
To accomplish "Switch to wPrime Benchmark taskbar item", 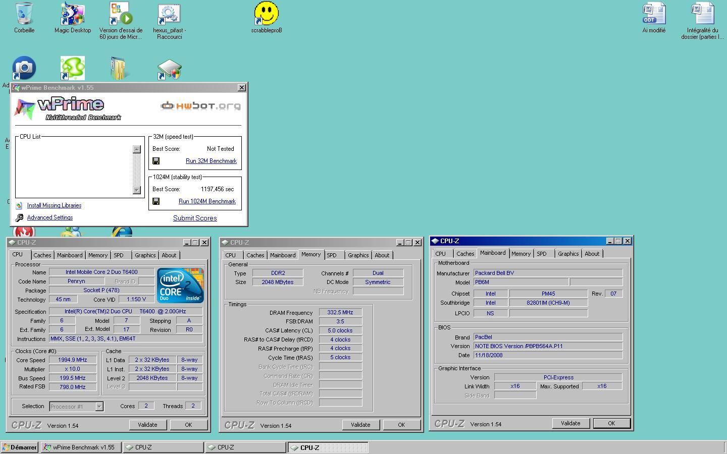I will coord(81,447).
